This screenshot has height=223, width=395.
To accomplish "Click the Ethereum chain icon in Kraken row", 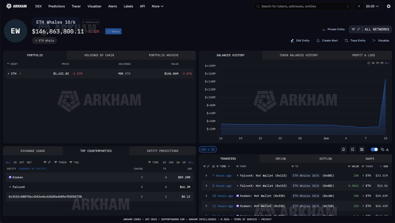I will click(142, 177).
